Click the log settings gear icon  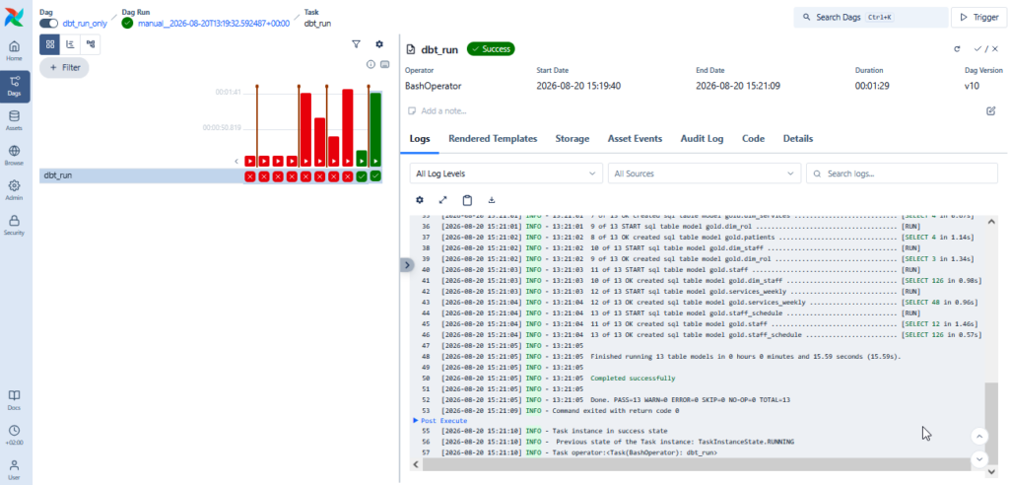[x=420, y=200]
